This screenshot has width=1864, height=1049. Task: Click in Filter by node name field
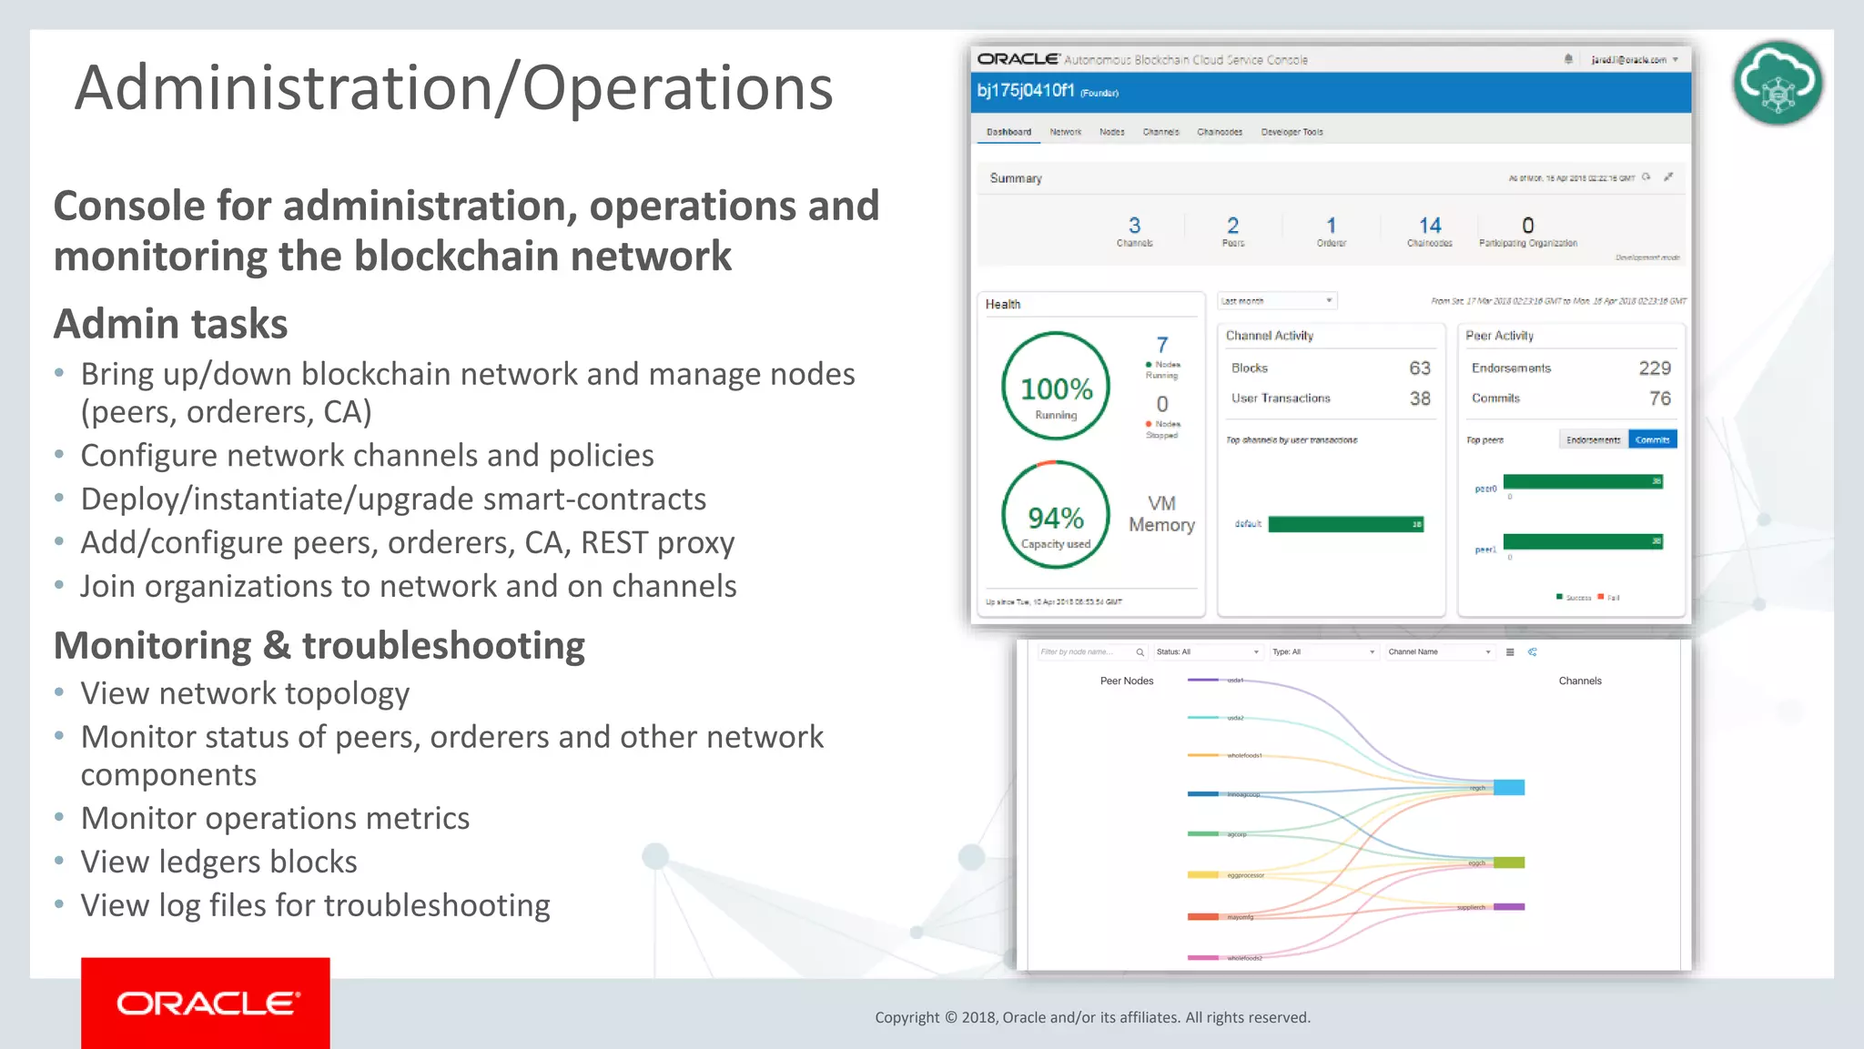[x=1087, y=652]
